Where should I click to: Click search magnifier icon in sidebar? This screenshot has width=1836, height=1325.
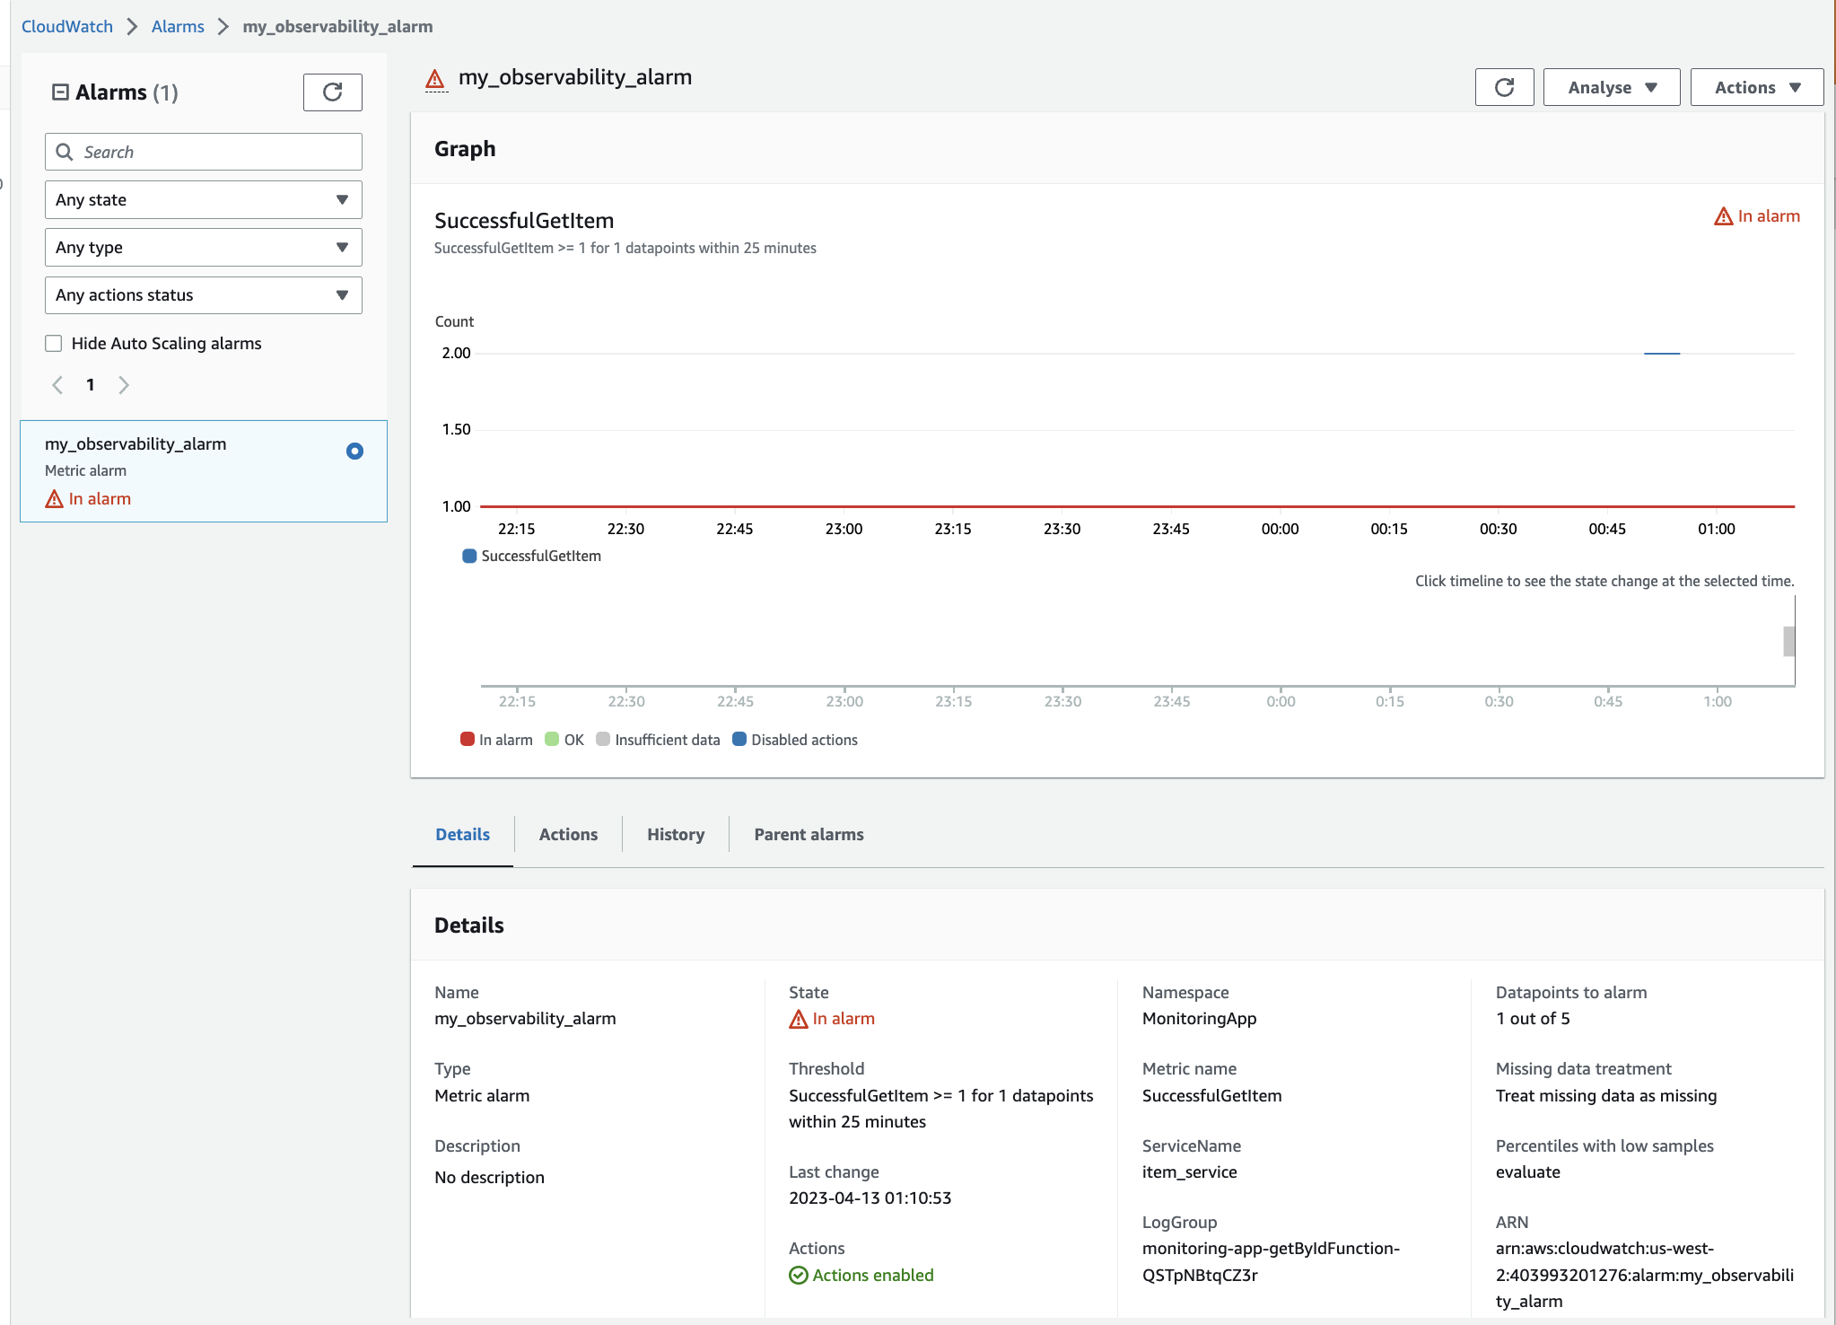point(65,152)
